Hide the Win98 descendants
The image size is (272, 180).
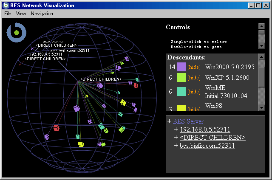[x=194, y=109]
